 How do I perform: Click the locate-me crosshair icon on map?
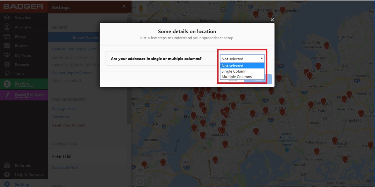(140, 182)
